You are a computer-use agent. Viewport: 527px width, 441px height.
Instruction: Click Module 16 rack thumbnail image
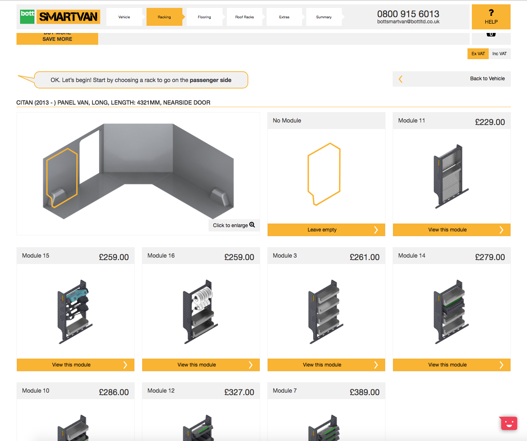pyautogui.click(x=200, y=312)
